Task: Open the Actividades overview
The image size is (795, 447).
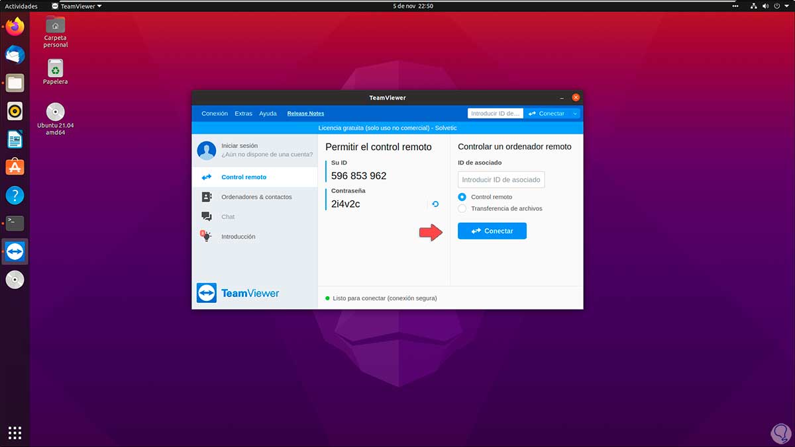Action: point(21,6)
